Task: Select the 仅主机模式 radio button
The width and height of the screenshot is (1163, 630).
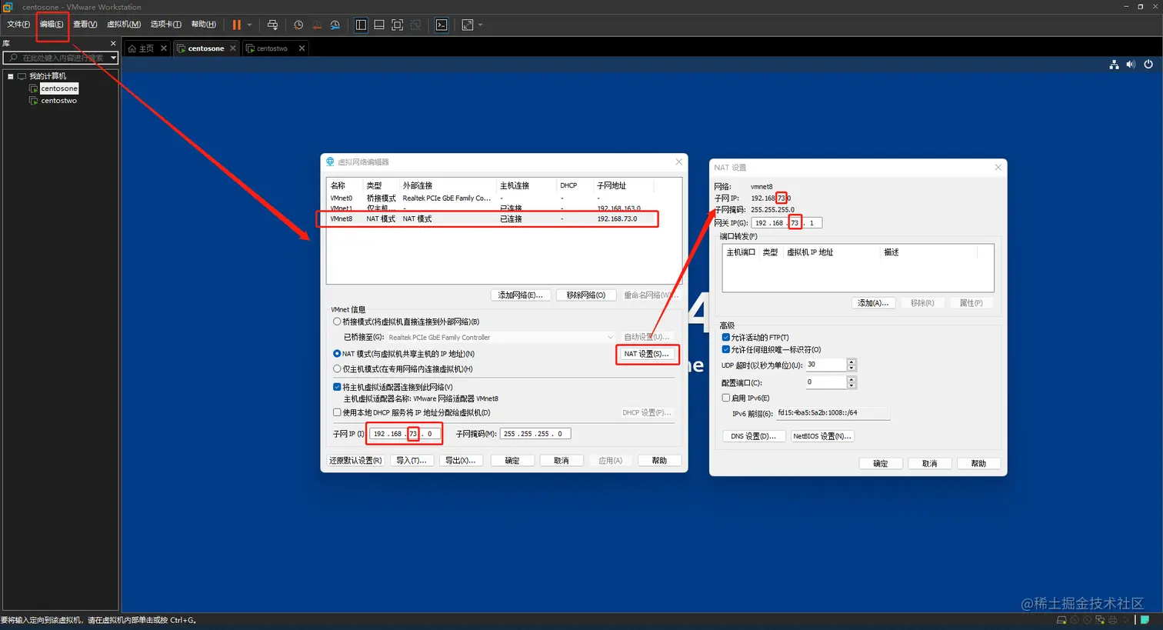Action: (337, 369)
